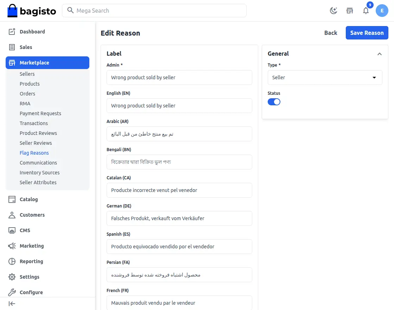The width and height of the screenshot is (394, 310).
Task: Open Dashboard from the sidebar
Action: 32,32
